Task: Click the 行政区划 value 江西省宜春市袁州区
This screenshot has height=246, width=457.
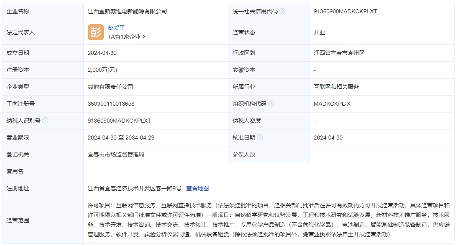Action: tap(340, 52)
